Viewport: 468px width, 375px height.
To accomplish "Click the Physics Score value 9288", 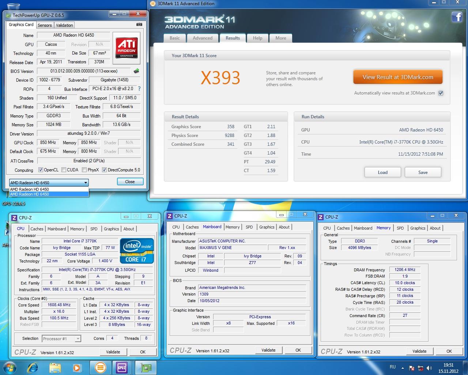I will click(x=230, y=135).
